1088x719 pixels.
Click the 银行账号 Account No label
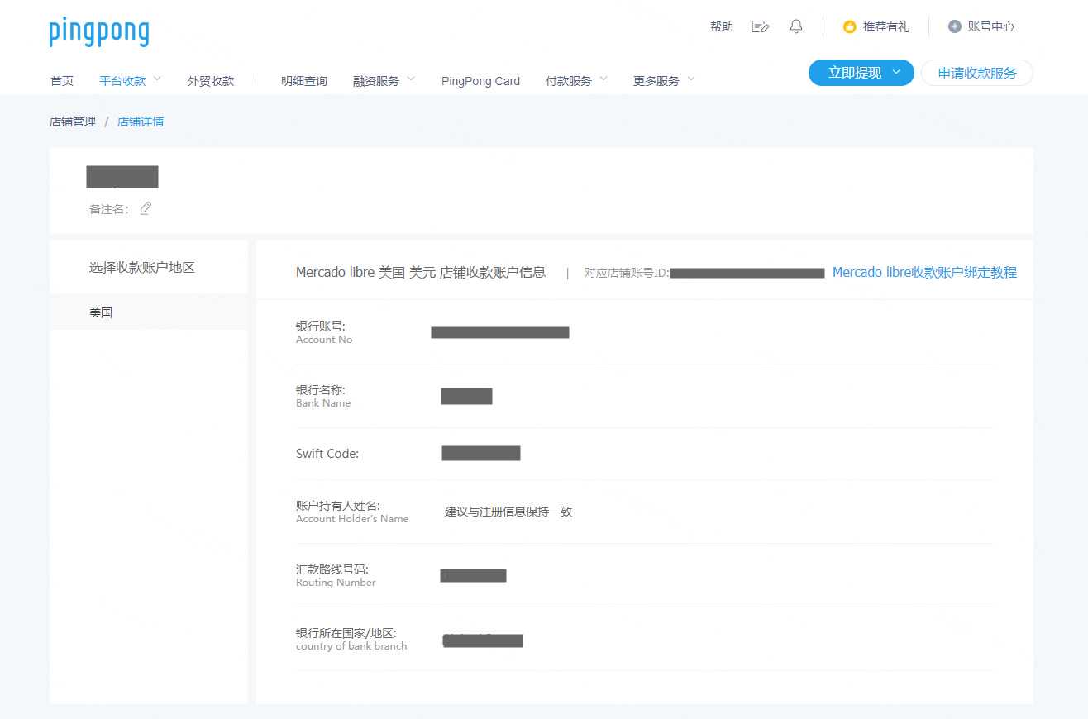(324, 332)
